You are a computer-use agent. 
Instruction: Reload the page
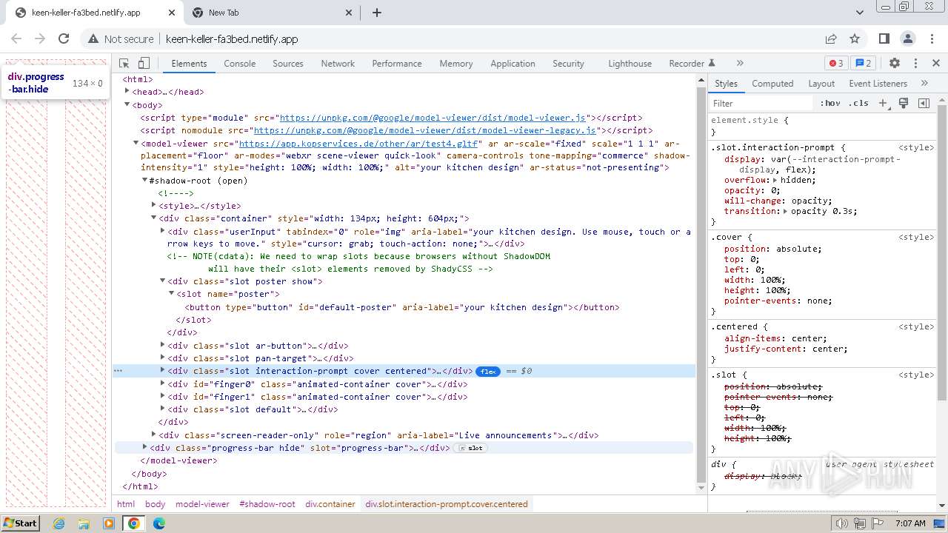click(x=64, y=38)
